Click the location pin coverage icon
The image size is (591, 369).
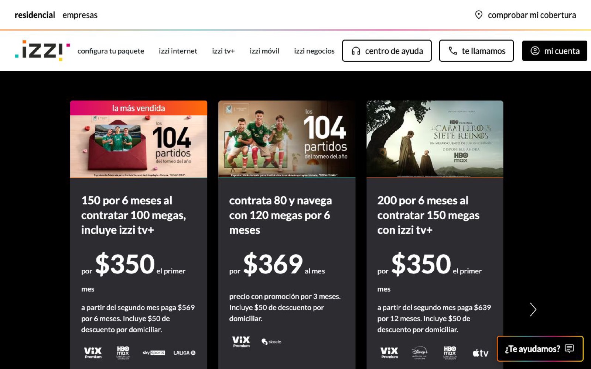(x=478, y=15)
